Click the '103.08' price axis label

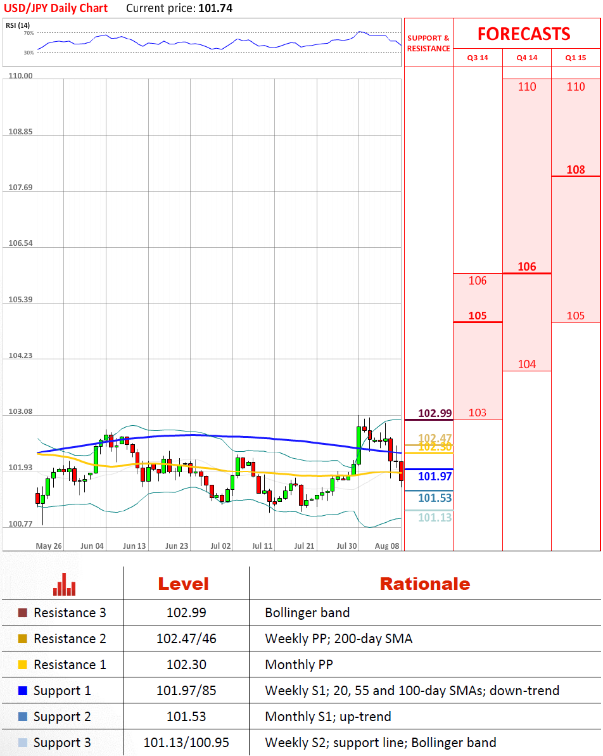[20, 412]
